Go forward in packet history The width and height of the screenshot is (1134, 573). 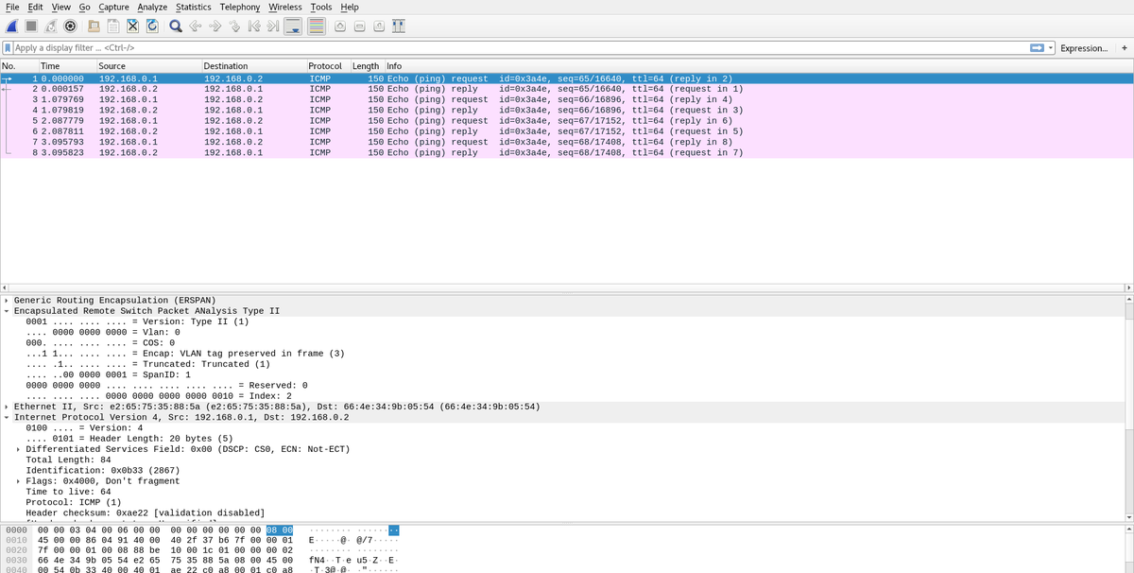coord(214,26)
